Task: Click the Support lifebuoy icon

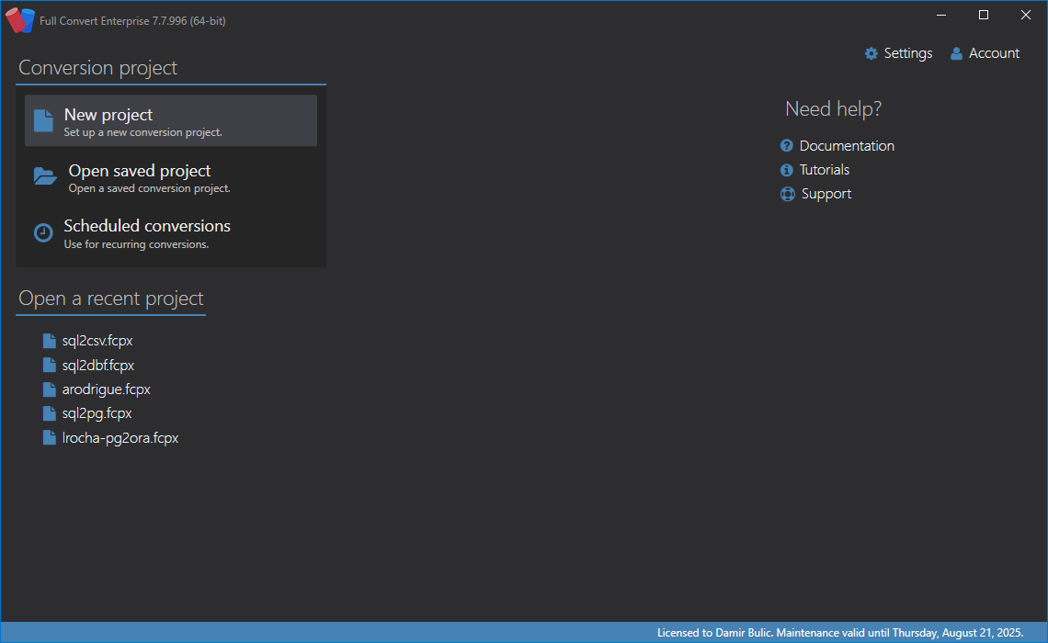Action: (788, 194)
